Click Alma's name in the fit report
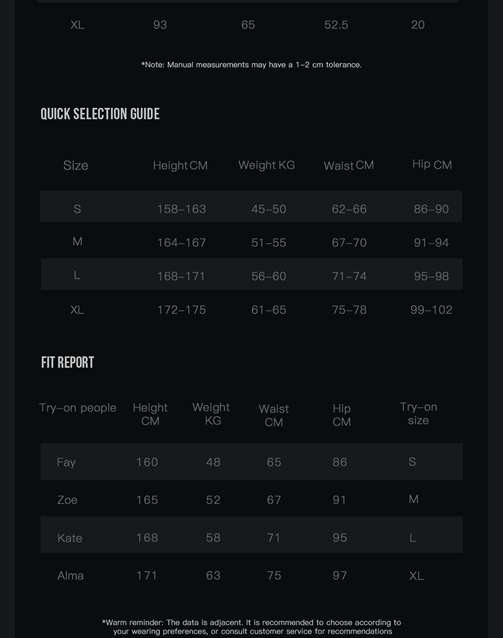Viewport: 503px width, 638px height. point(70,576)
